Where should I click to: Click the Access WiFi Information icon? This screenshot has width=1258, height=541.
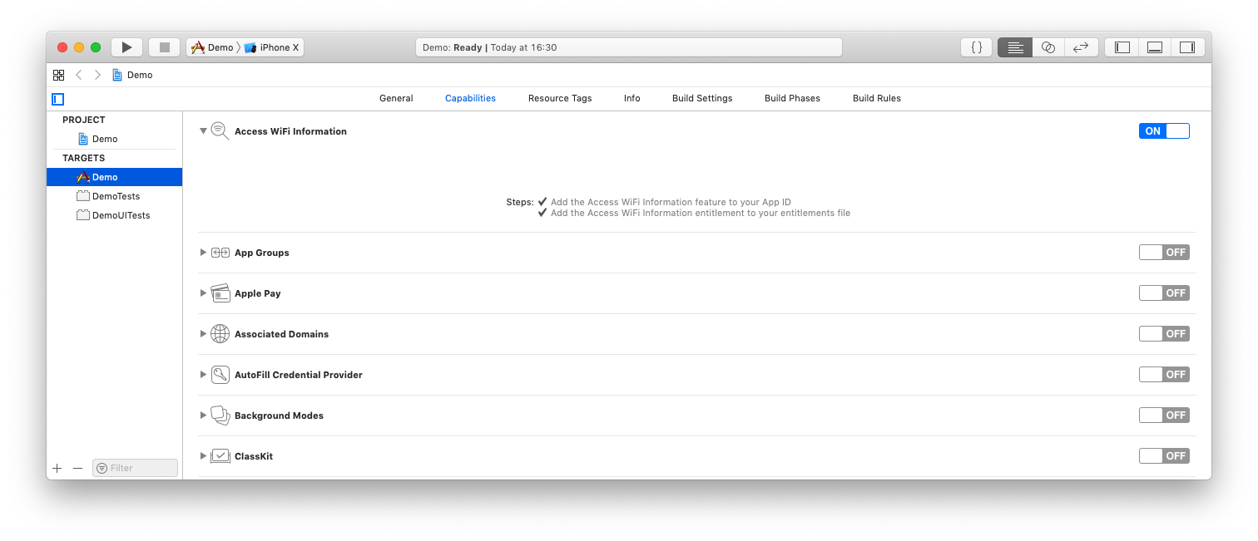click(220, 131)
